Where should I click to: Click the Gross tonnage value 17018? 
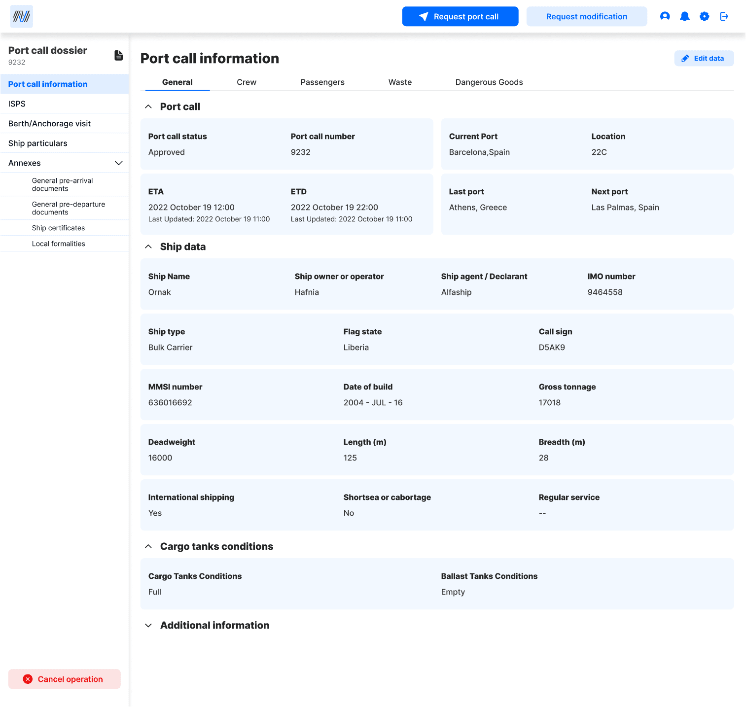[x=550, y=402]
